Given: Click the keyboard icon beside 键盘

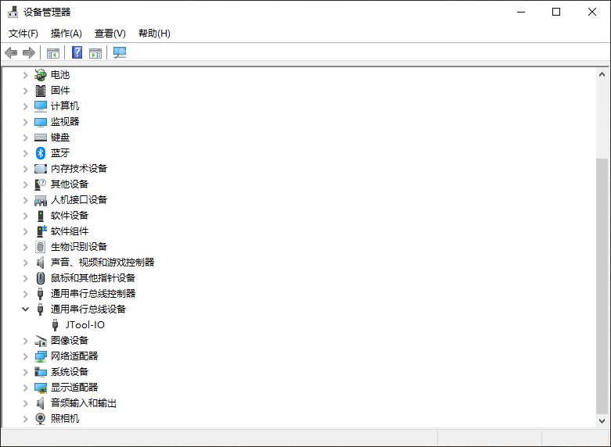Looking at the screenshot, I should click(40, 138).
